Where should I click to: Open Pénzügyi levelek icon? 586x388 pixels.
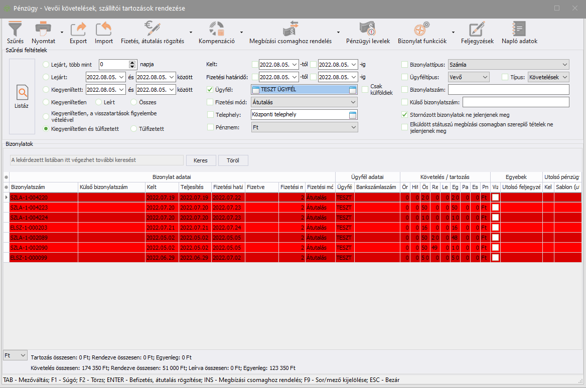click(x=368, y=28)
